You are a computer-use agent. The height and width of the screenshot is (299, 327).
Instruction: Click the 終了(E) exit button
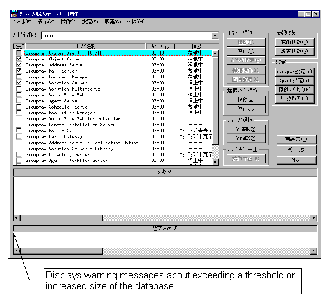pos(296,150)
